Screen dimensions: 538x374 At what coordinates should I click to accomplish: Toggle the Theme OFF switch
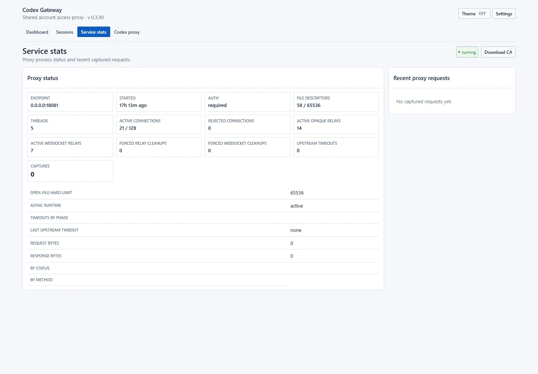point(474,14)
